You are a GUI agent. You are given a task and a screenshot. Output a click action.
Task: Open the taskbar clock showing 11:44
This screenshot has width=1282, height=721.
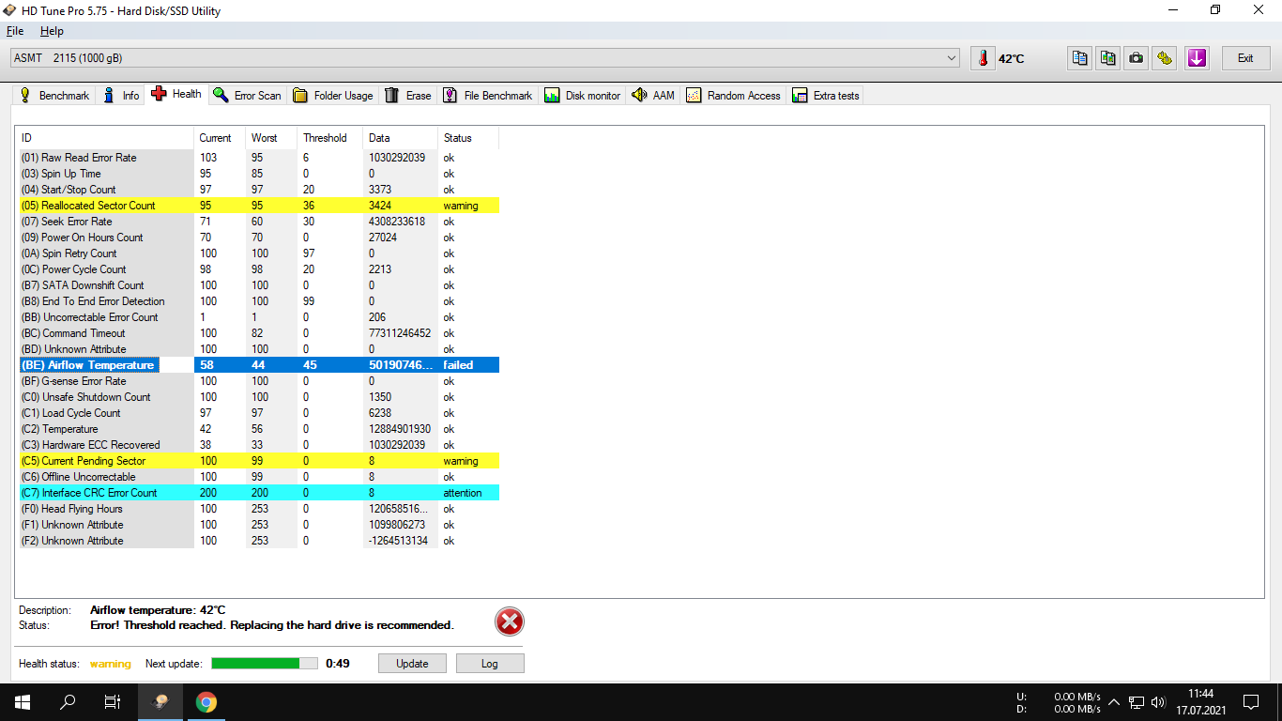tap(1200, 702)
